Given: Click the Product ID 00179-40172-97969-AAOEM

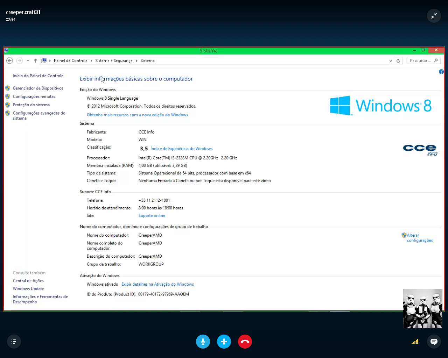Looking at the screenshot, I should coord(163,294).
